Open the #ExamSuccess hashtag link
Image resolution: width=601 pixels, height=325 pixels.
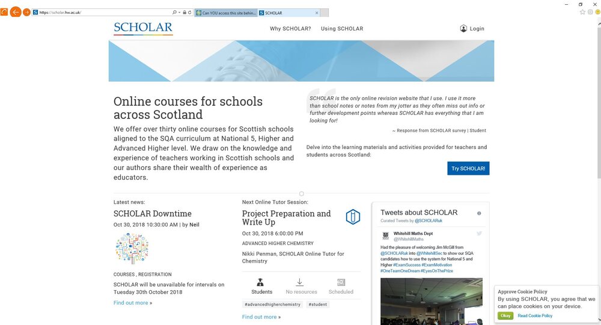tap(407, 265)
